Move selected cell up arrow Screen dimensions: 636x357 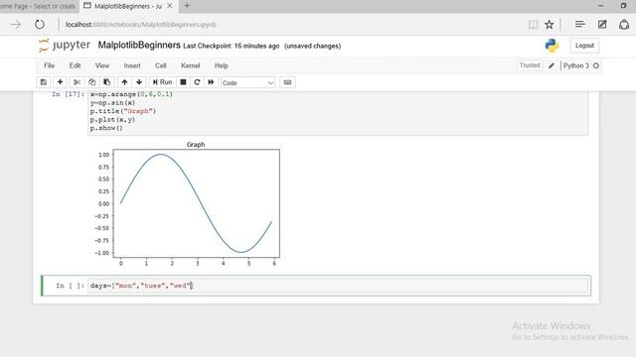[x=124, y=82]
